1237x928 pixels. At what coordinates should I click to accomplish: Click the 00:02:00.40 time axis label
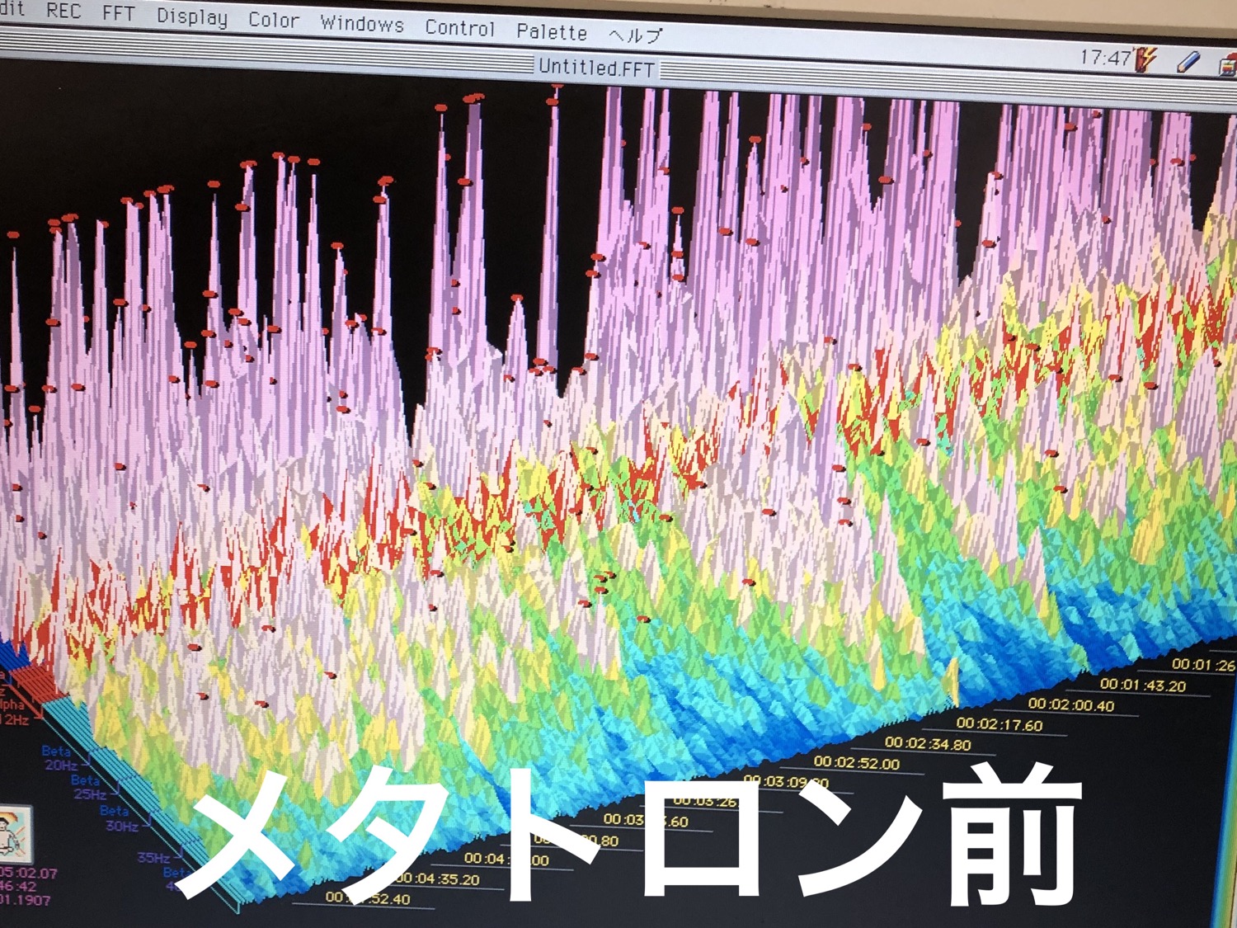point(1071,704)
